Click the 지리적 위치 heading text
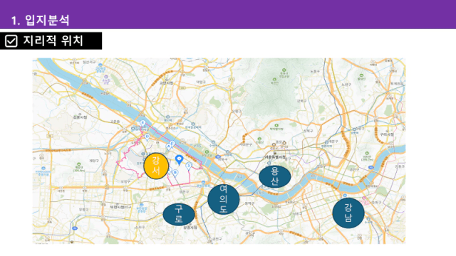Viewport: 456px width, 256px height. pos(53,41)
